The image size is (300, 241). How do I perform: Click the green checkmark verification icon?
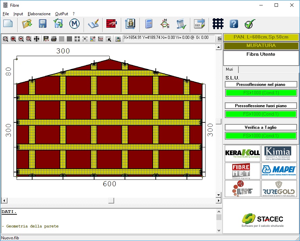(x=250, y=24)
